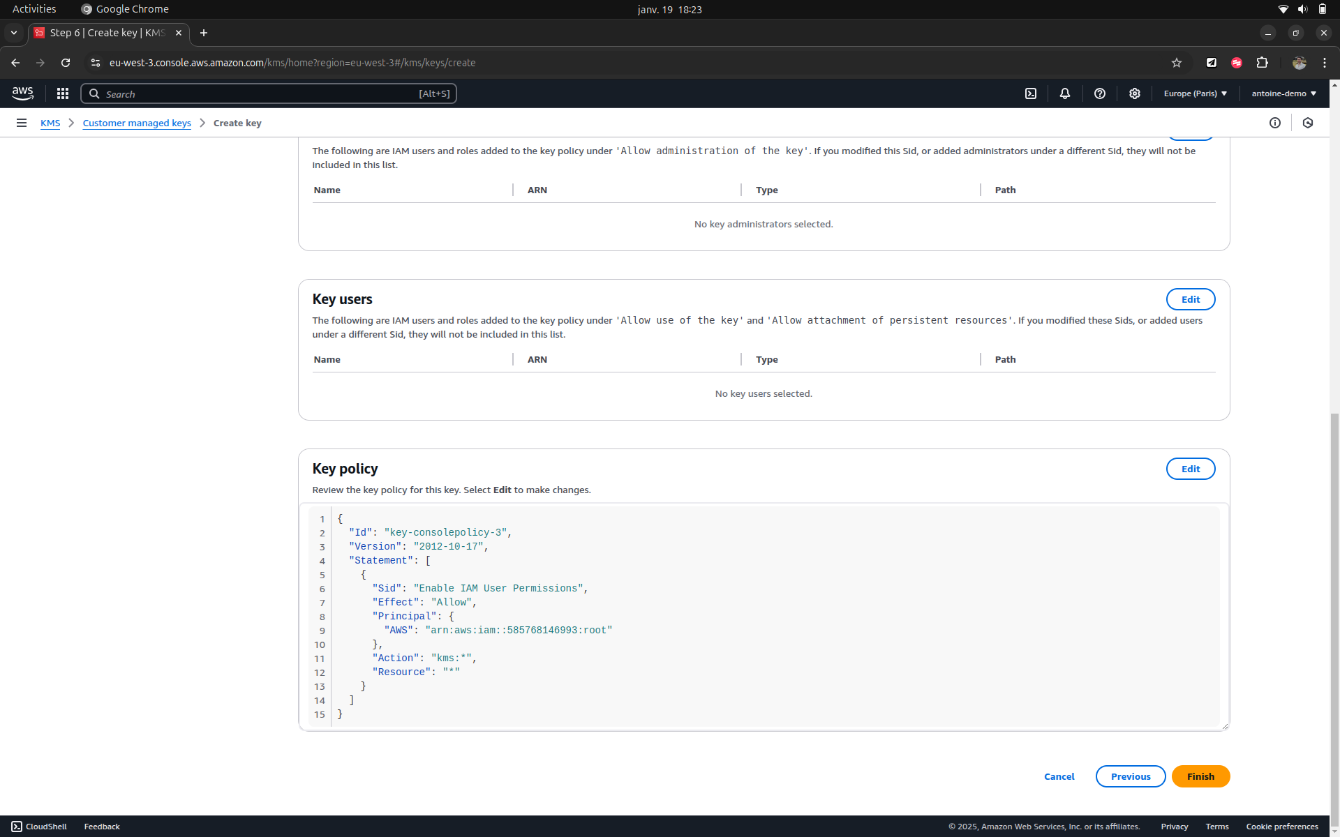The height and width of the screenshot is (837, 1340).
Task: Open a new browser tab
Action: (x=204, y=33)
